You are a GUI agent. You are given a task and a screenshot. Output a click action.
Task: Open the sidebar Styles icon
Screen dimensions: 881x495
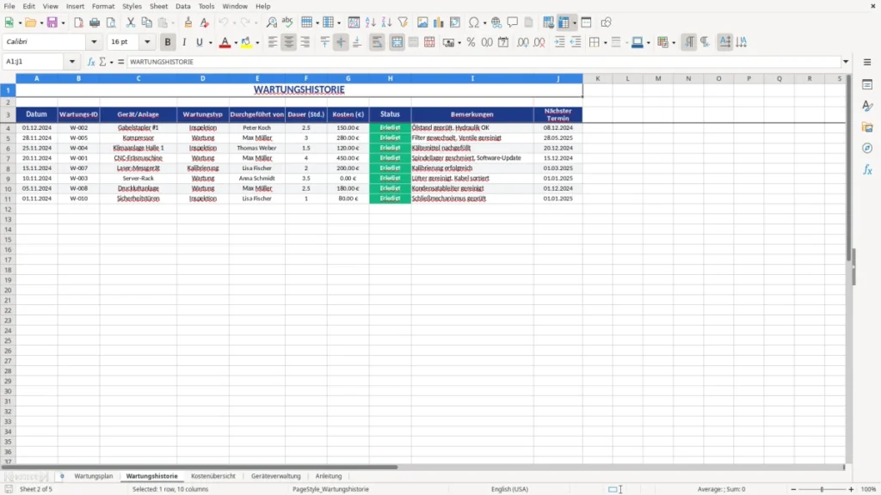pos(867,106)
